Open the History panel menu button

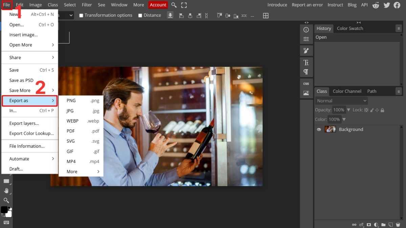click(399, 29)
